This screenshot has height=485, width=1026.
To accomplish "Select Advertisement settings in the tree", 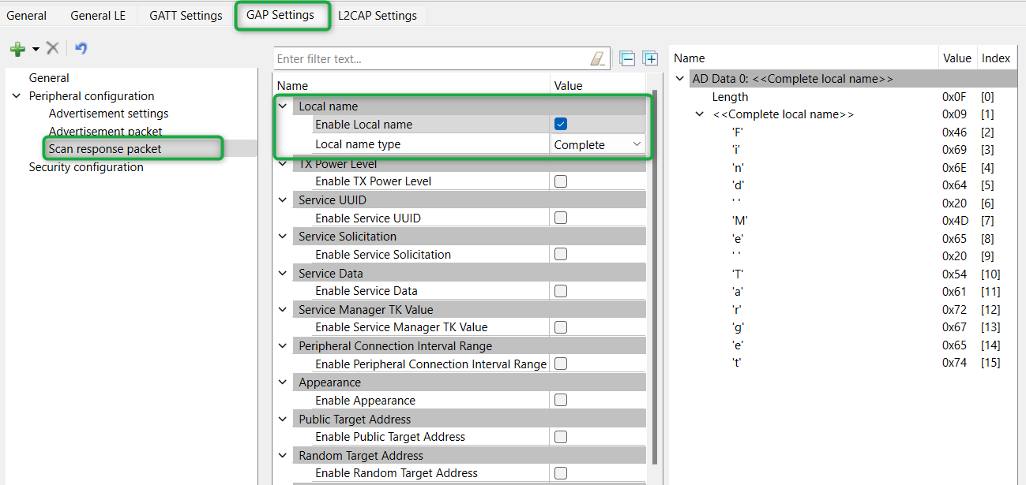I will [108, 114].
